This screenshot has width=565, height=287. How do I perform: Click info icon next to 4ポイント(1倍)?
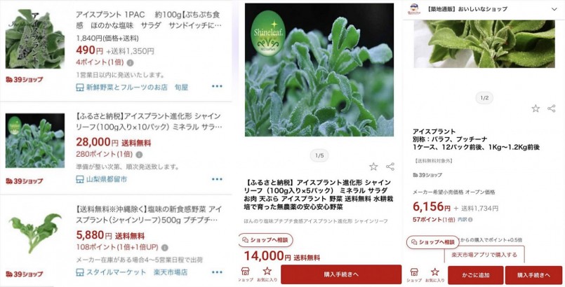pos(131,62)
